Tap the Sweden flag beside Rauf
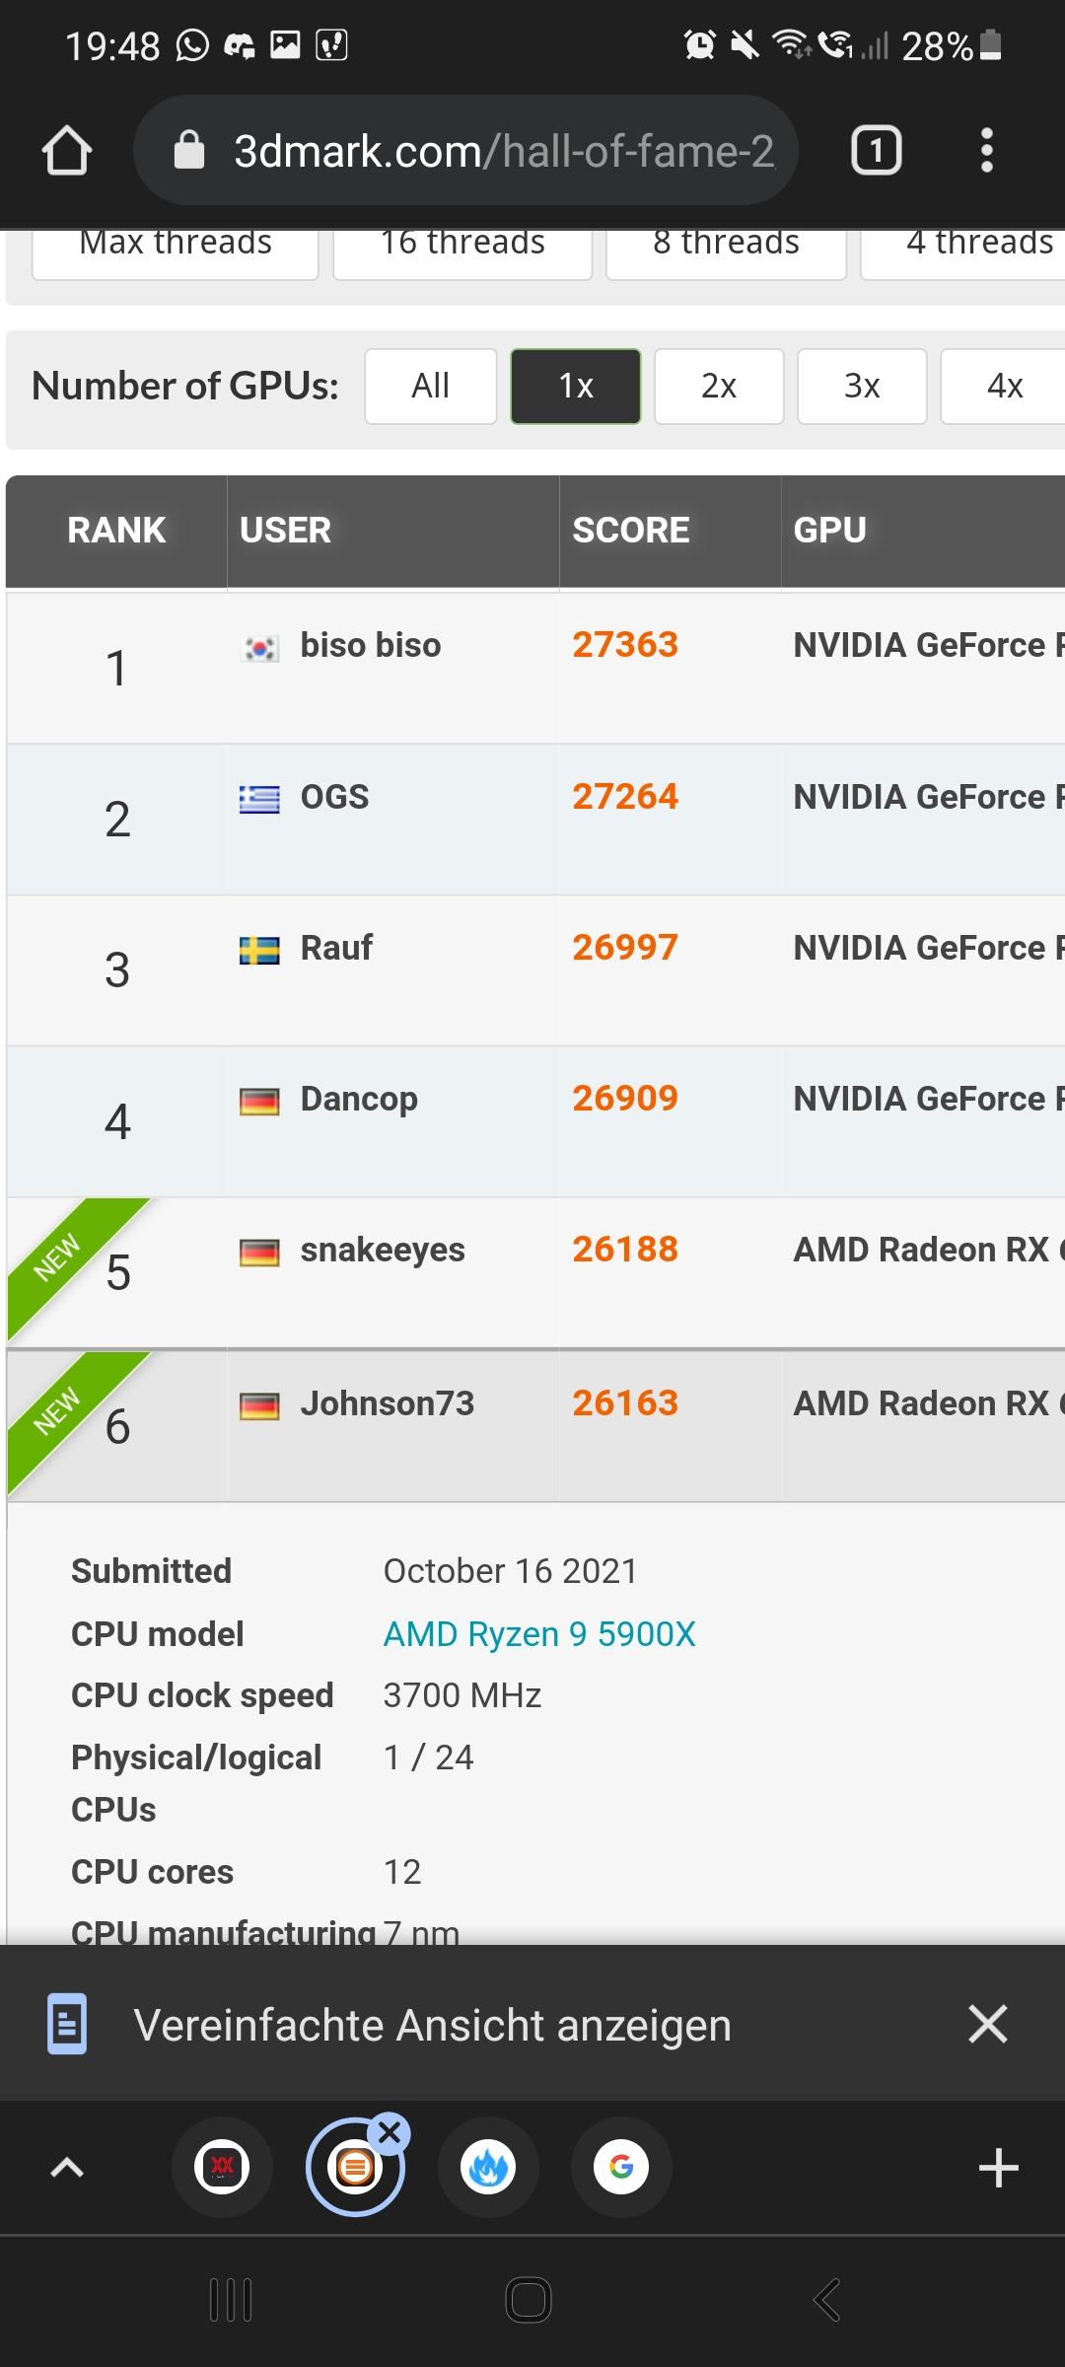 click(x=259, y=951)
